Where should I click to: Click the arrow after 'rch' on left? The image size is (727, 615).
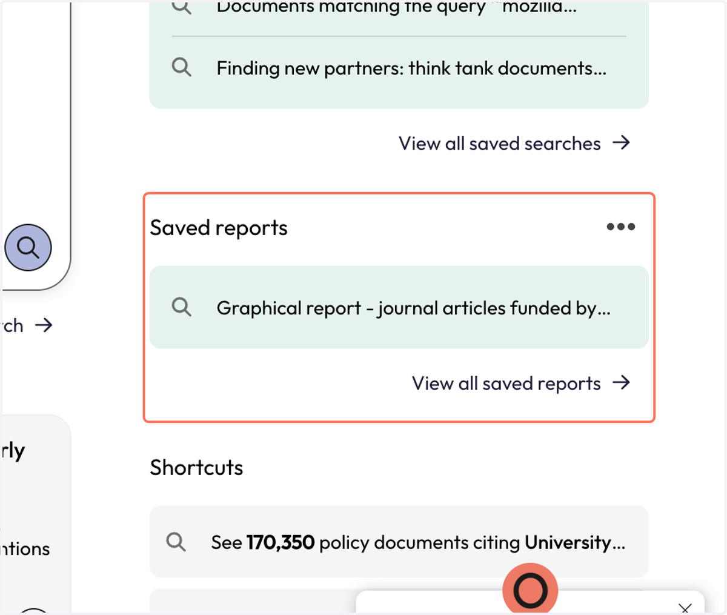44,325
